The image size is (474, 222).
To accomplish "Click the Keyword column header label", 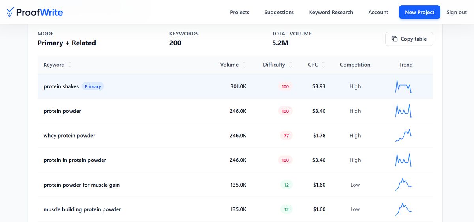I will pos(54,65).
